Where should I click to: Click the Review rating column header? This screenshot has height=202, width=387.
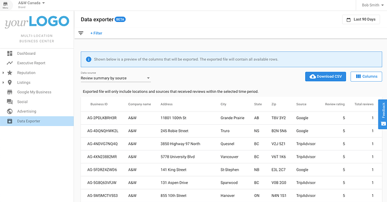(x=335, y=104)
